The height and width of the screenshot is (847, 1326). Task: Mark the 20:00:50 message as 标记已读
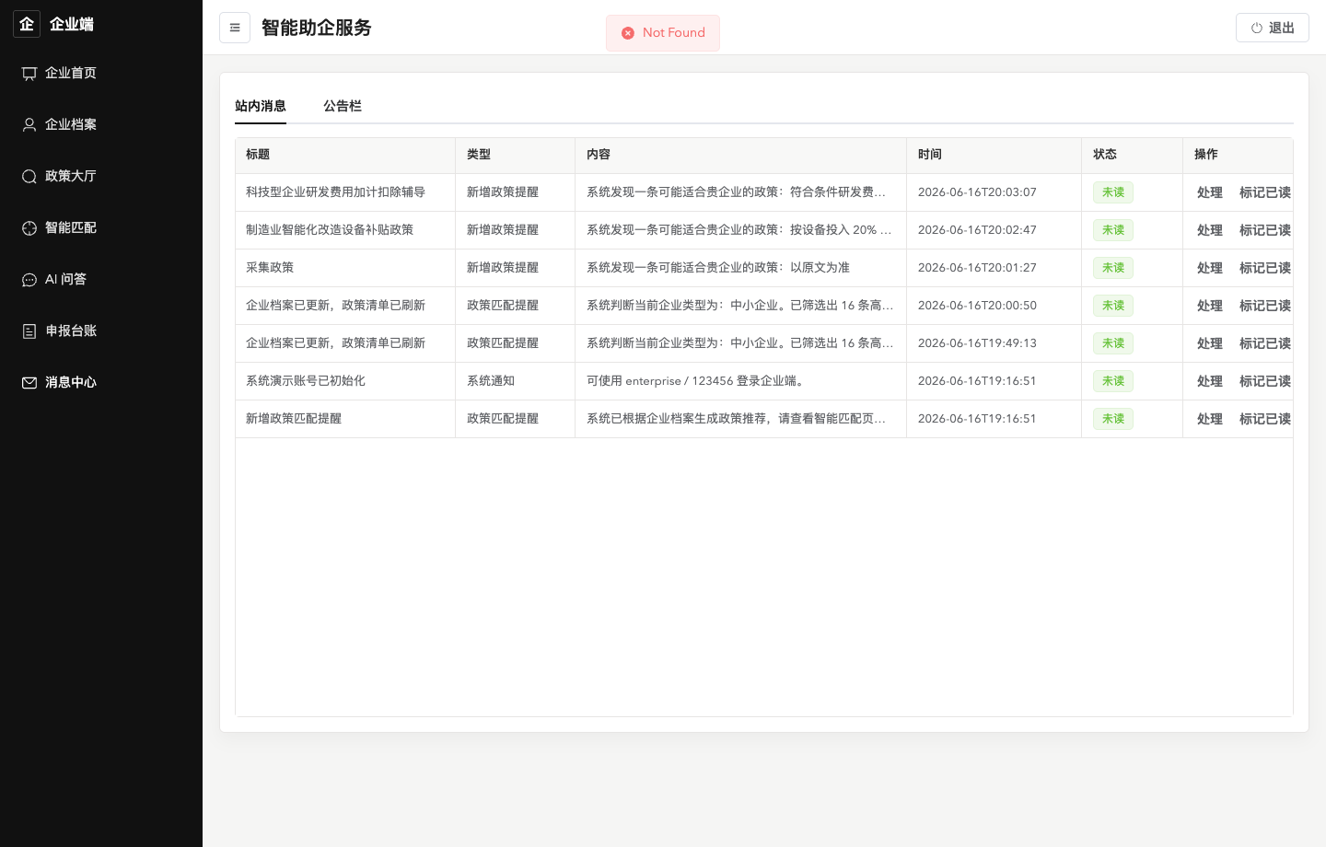tap(1265, 306)
